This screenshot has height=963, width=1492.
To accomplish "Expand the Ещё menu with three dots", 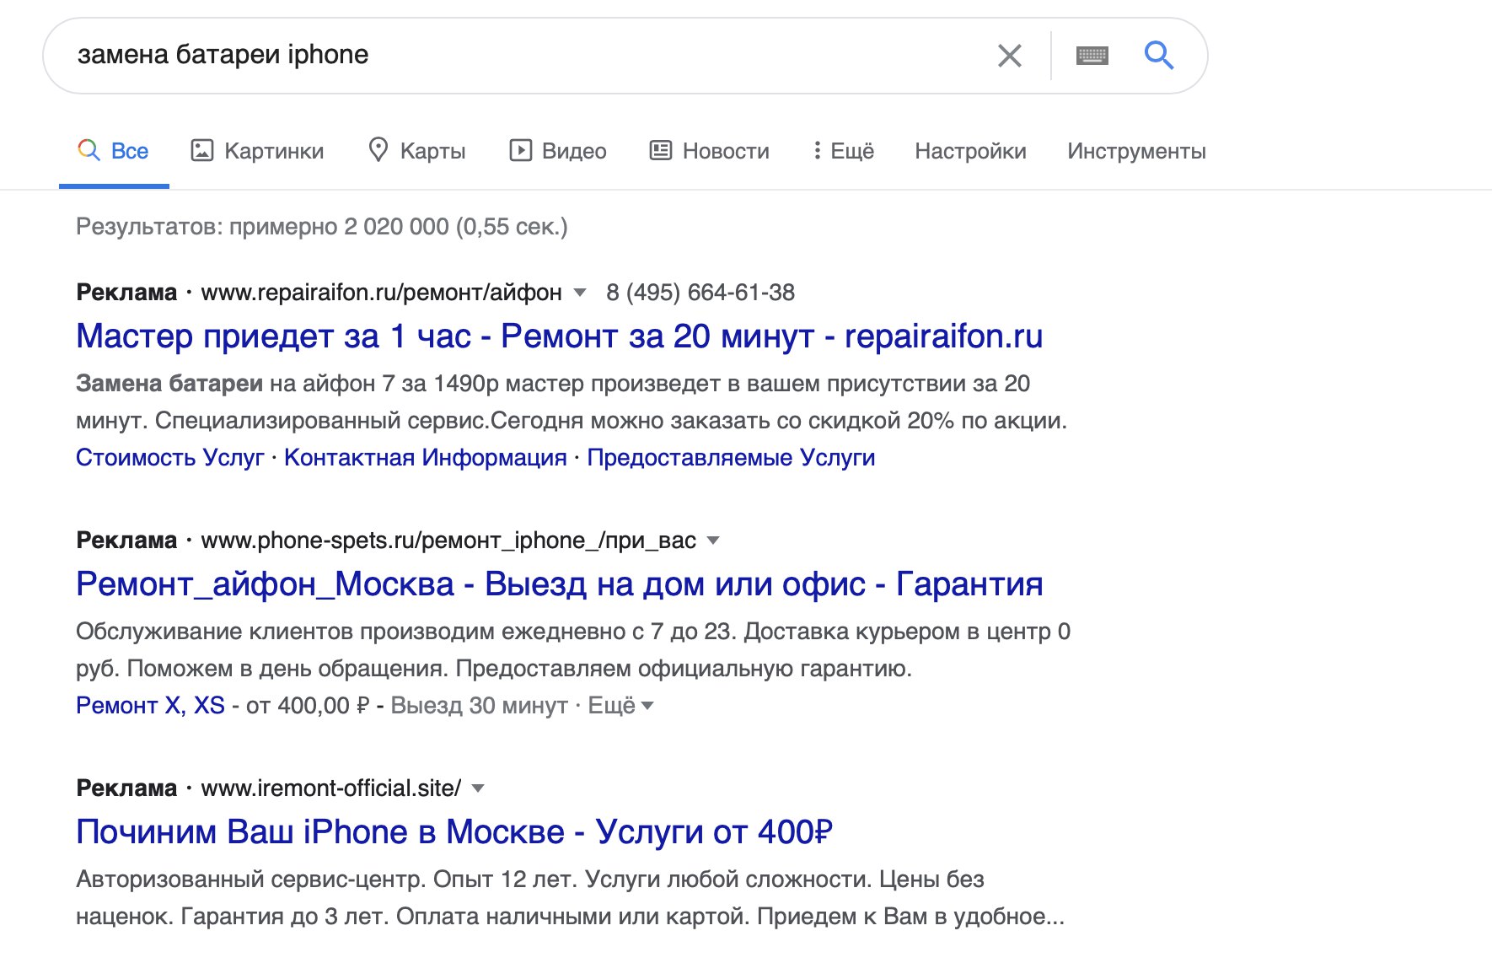I will click(x=843, y=151).
